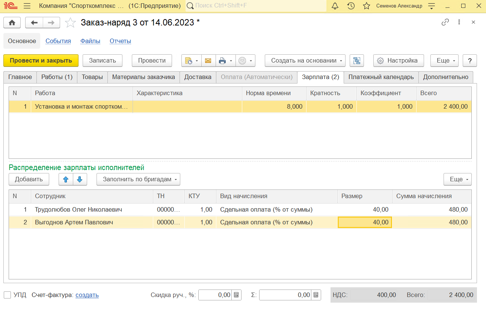
Task: Click Провести и закрыть button
Action: point(41,60)
